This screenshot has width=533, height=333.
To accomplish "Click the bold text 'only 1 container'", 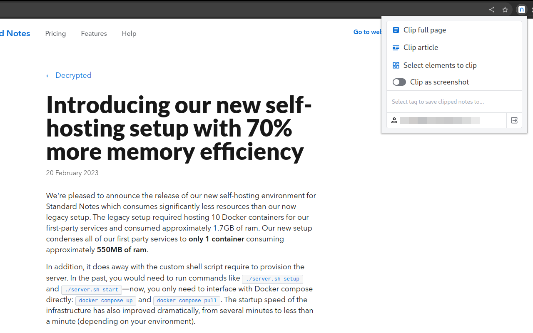I will [x=217, y=239].
